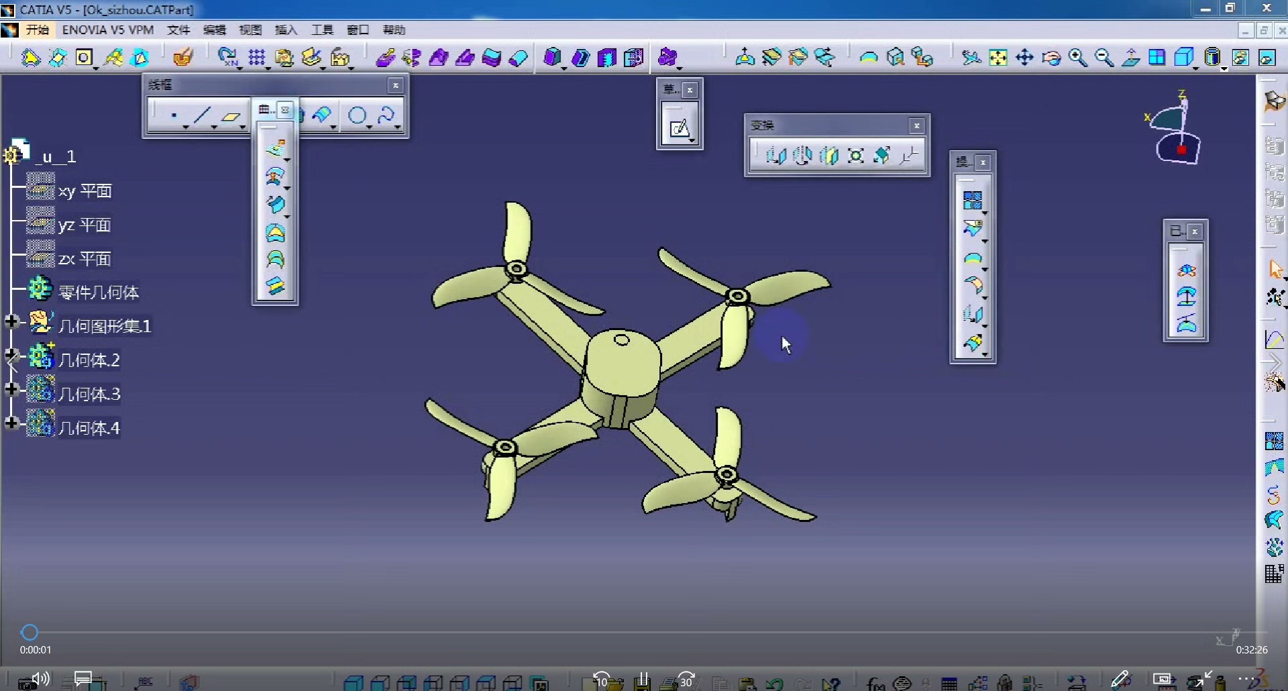This screenshot has width=1288, height=691.
Task: Expand the 几何图形集.1 tree node
Action: [11, 321]
